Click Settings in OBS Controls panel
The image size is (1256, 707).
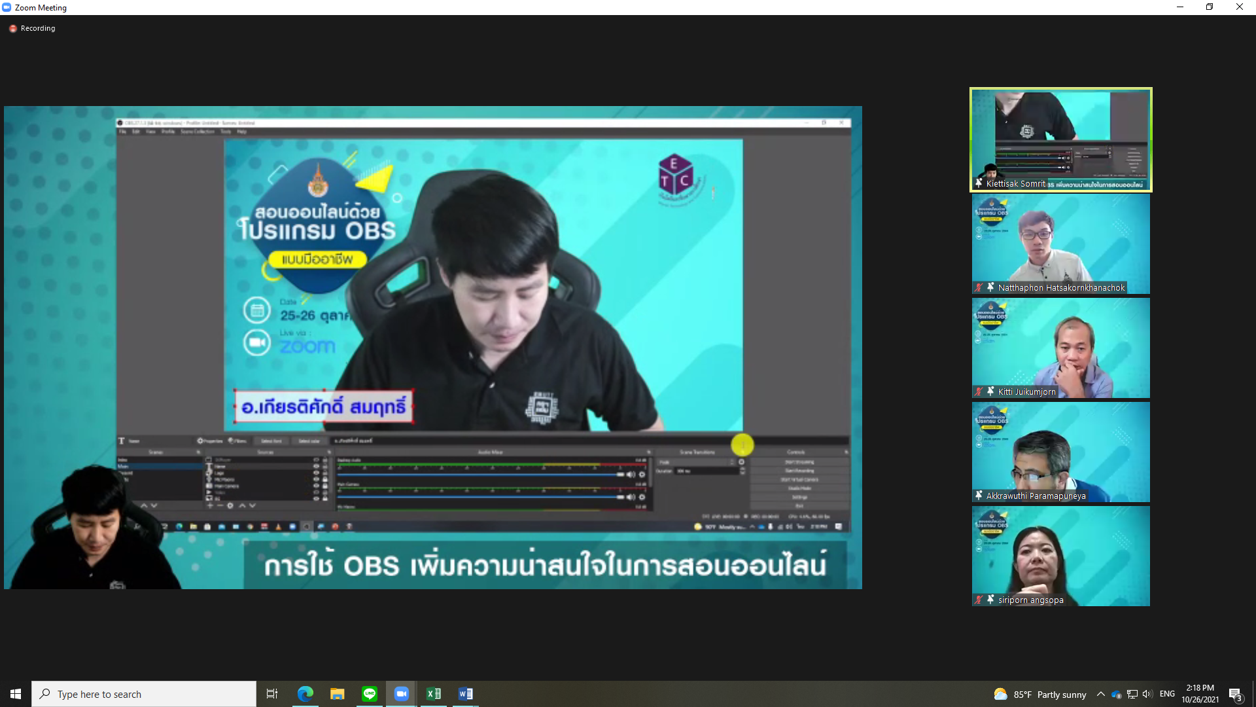point(799,498)
